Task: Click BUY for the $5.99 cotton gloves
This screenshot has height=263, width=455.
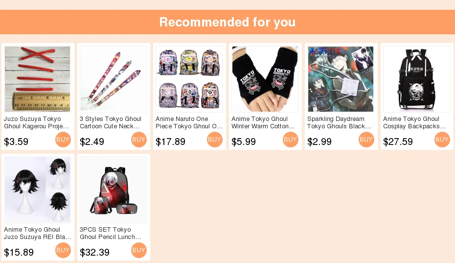Action: 291,140
